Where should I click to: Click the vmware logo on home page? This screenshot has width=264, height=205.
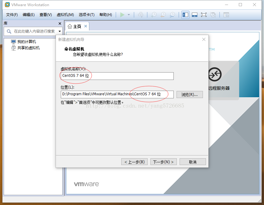tap(87, 184)
